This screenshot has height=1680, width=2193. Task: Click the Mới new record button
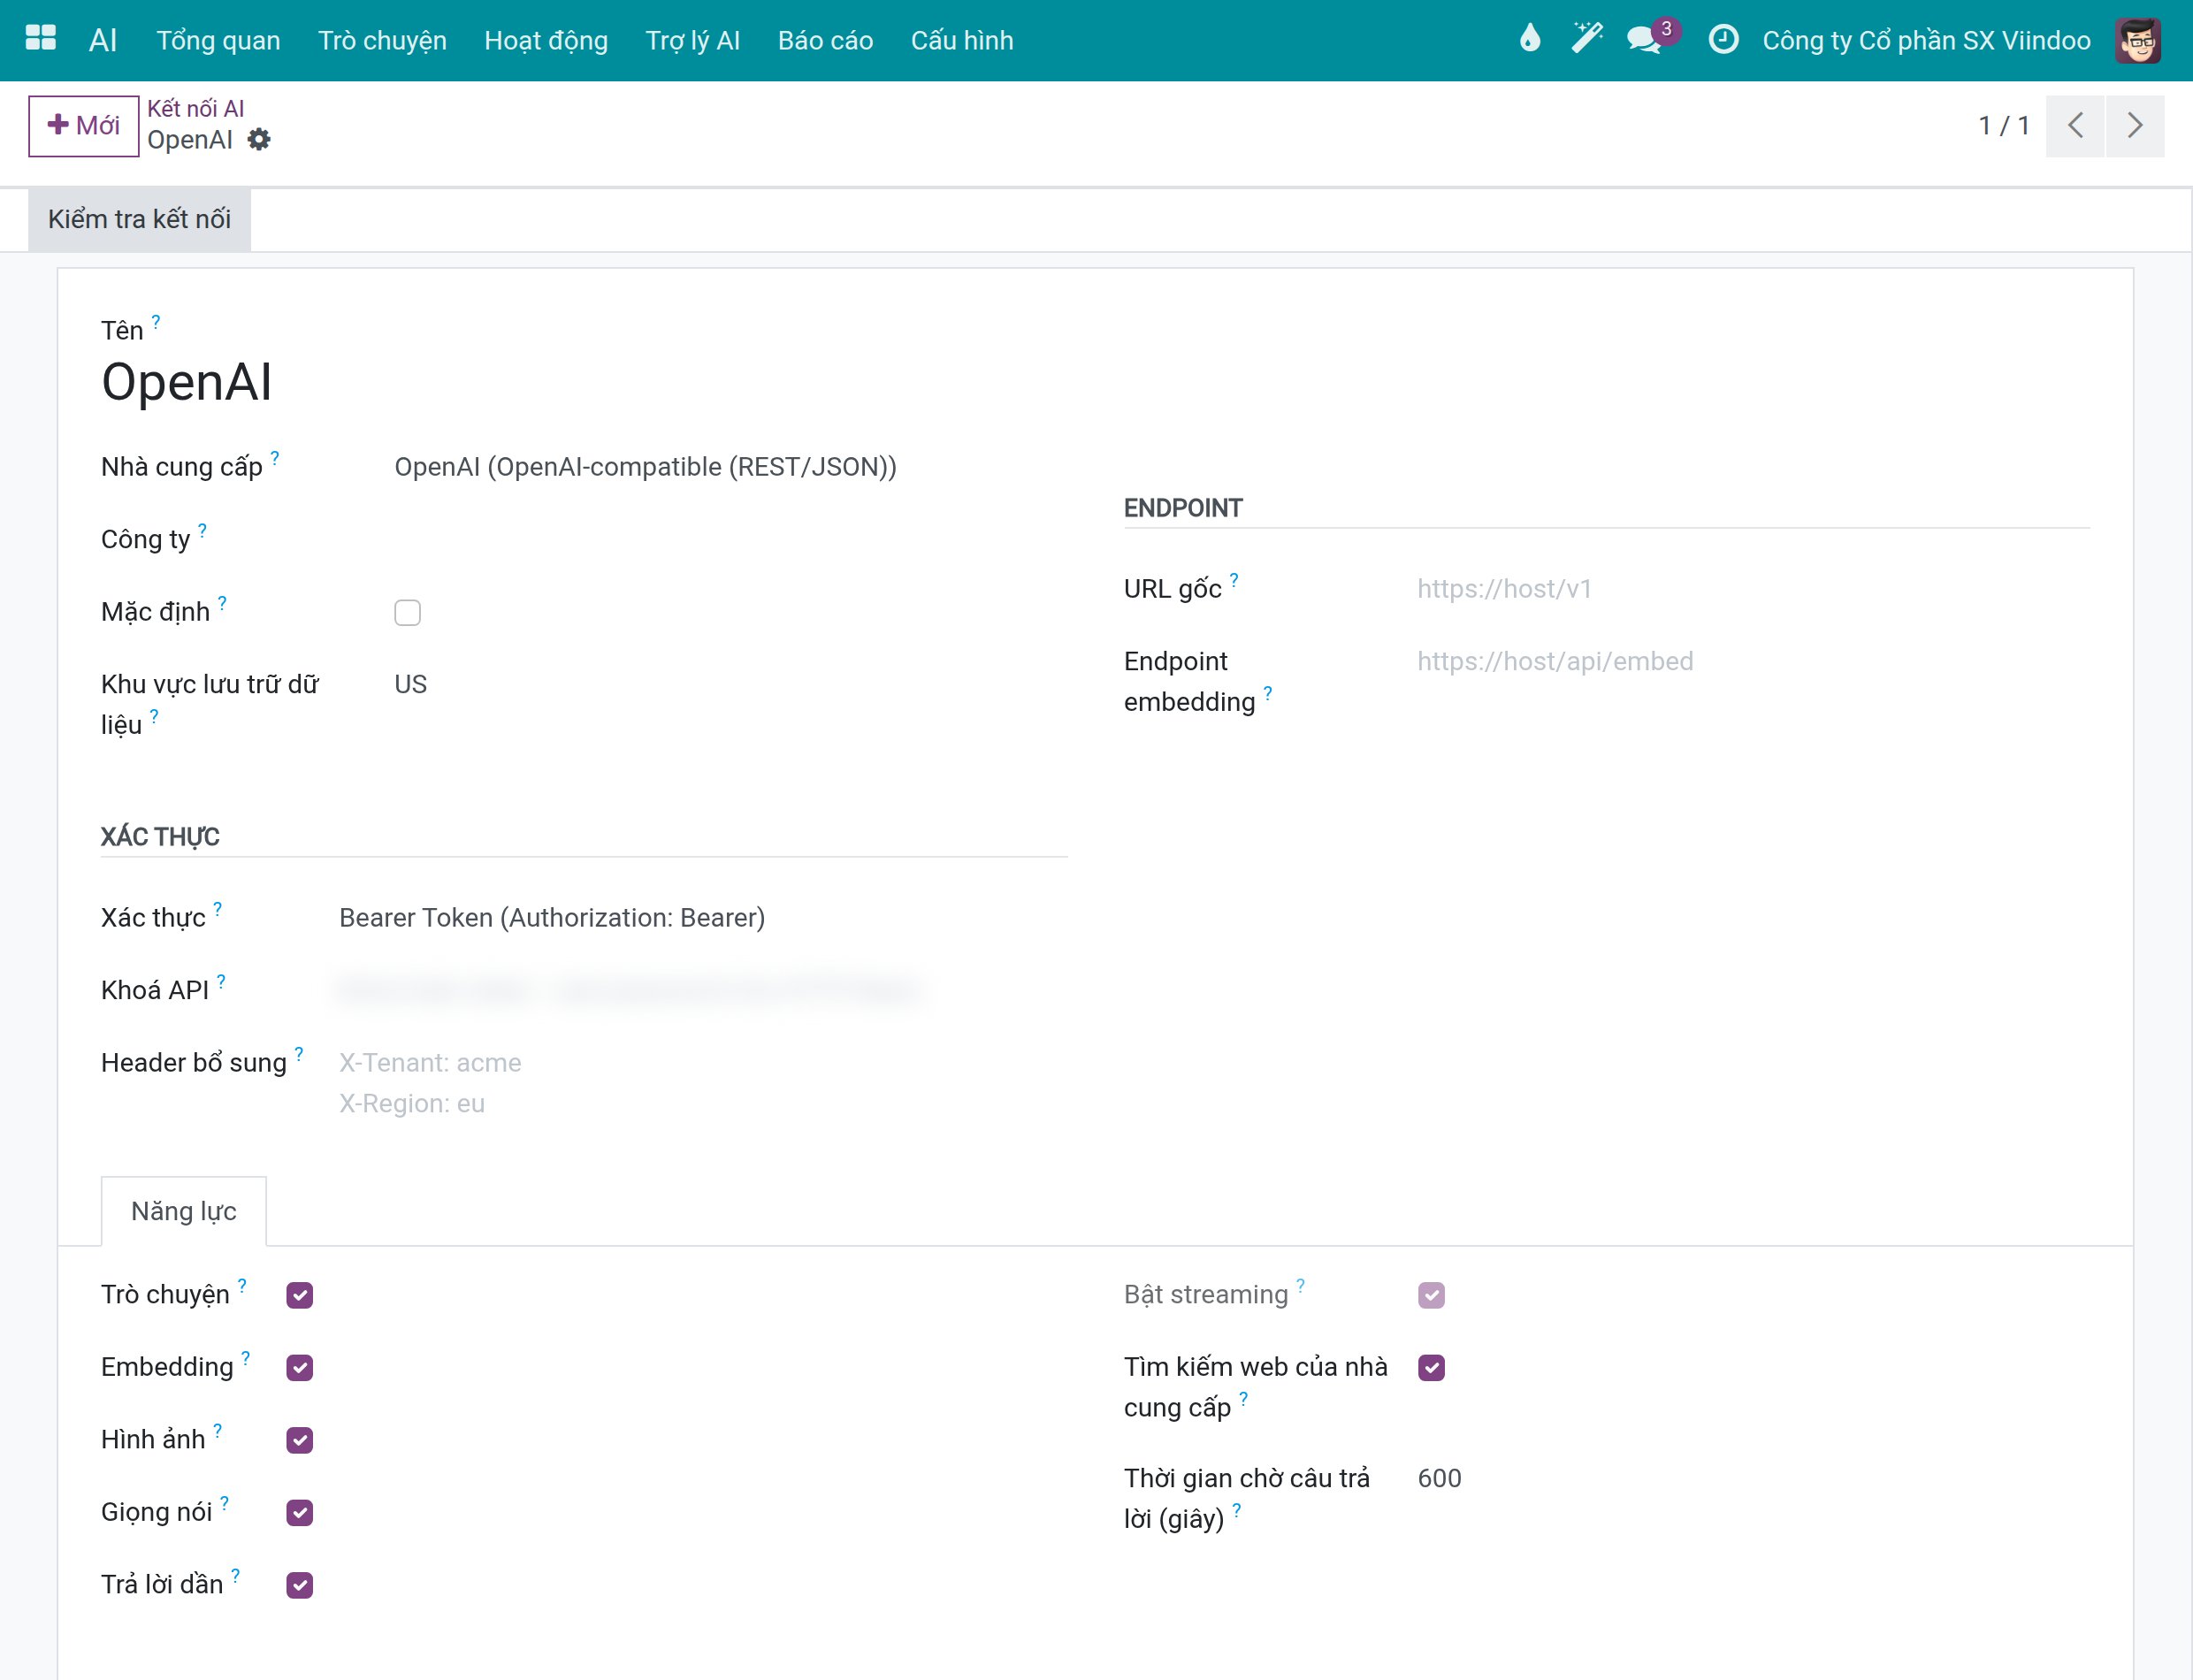pos(84,125)
